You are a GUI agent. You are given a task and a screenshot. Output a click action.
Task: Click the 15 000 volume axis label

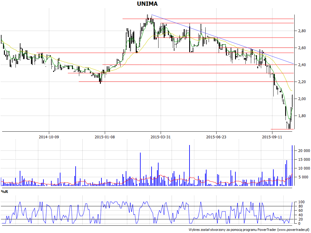pyautogui.click(x=304, y=160)
